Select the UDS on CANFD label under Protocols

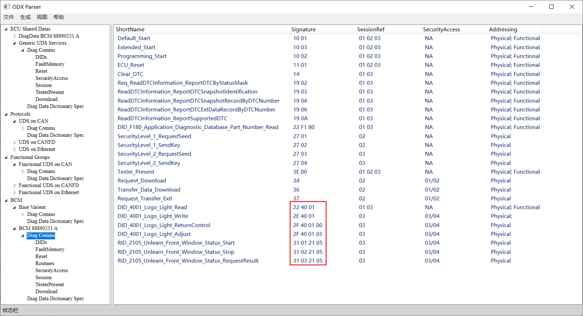[x=37, y=142]
